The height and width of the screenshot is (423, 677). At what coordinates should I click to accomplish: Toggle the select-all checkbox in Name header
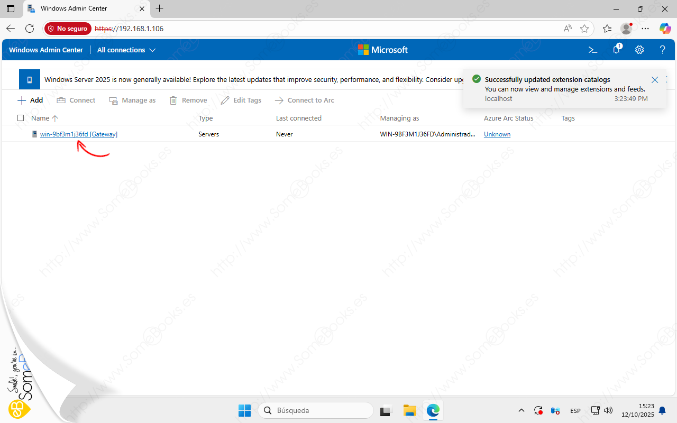(x=21, y=118)
